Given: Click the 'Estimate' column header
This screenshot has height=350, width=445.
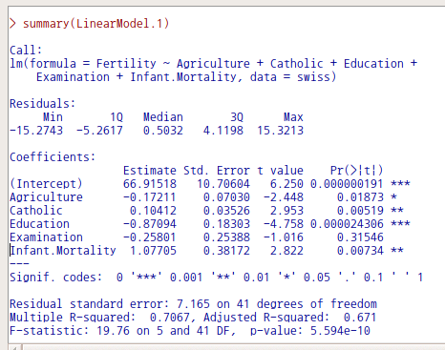Looking at the screenshot, I should (x=150, y=171).
